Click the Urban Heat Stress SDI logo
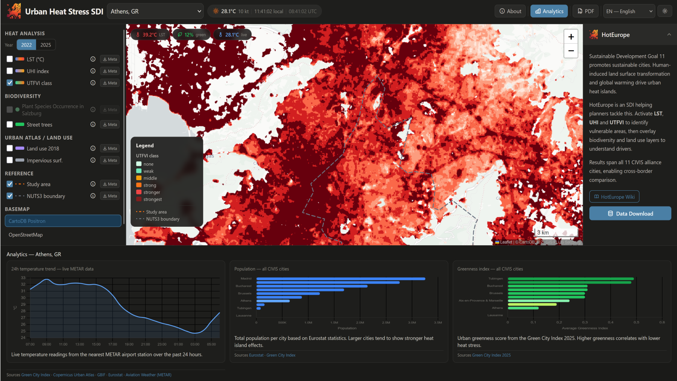This screenshot has width=677, height=381. 14,11
